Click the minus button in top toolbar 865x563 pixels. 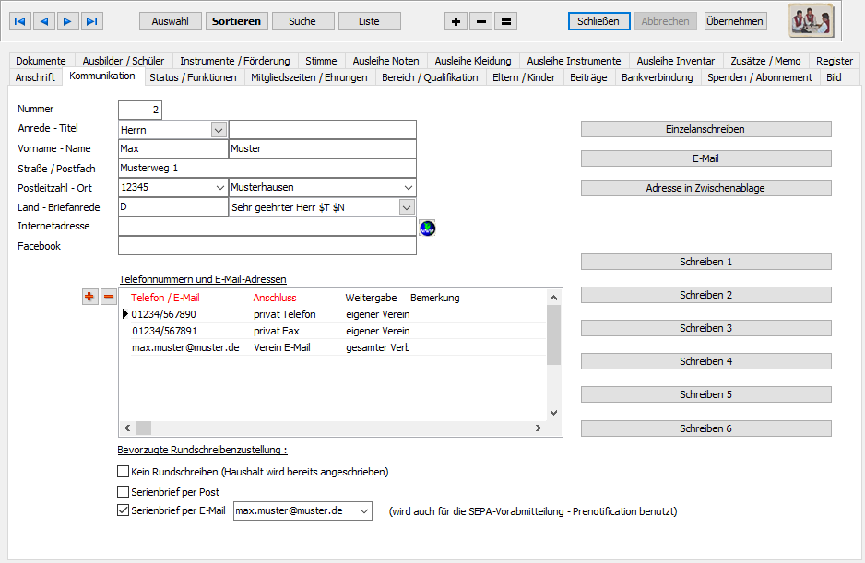(x=480, y=21)
